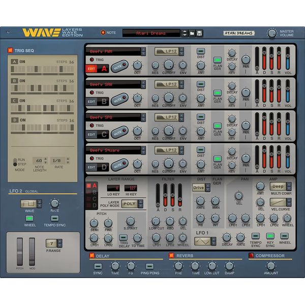Click layer A DELAY send knob
305x305 pixels.
click(232, 53)
